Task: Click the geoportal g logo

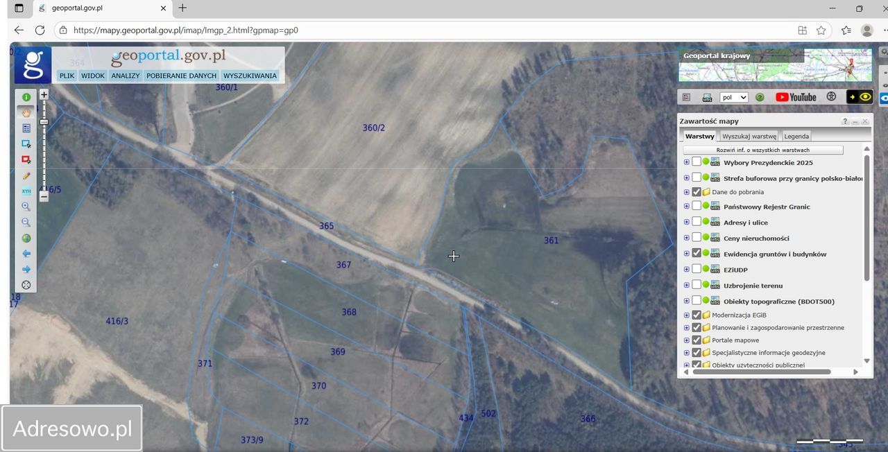Action: (x=33, y=65)
